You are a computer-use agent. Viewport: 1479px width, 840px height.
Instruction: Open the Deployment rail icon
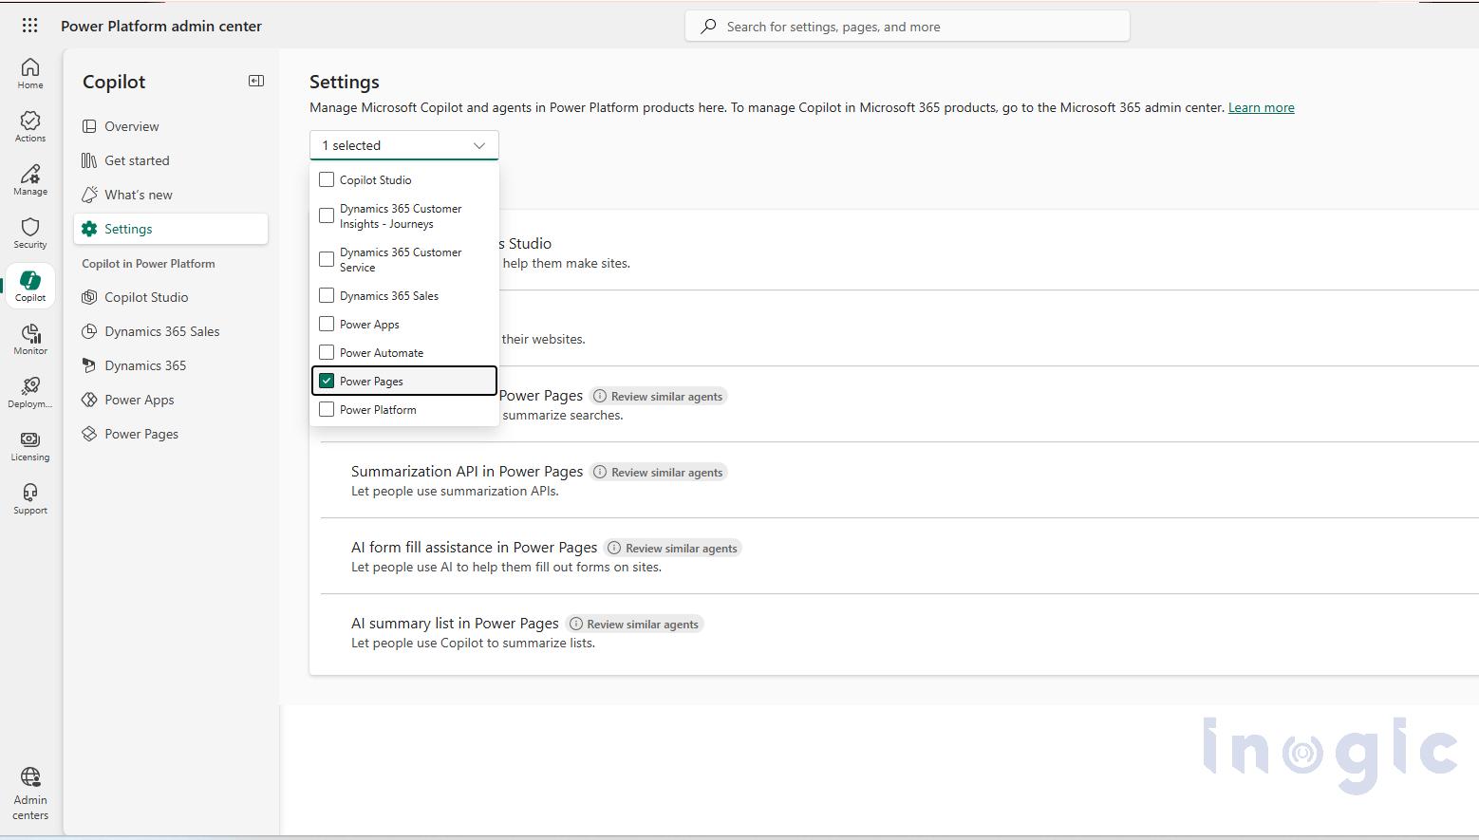[x=30, y=393]
